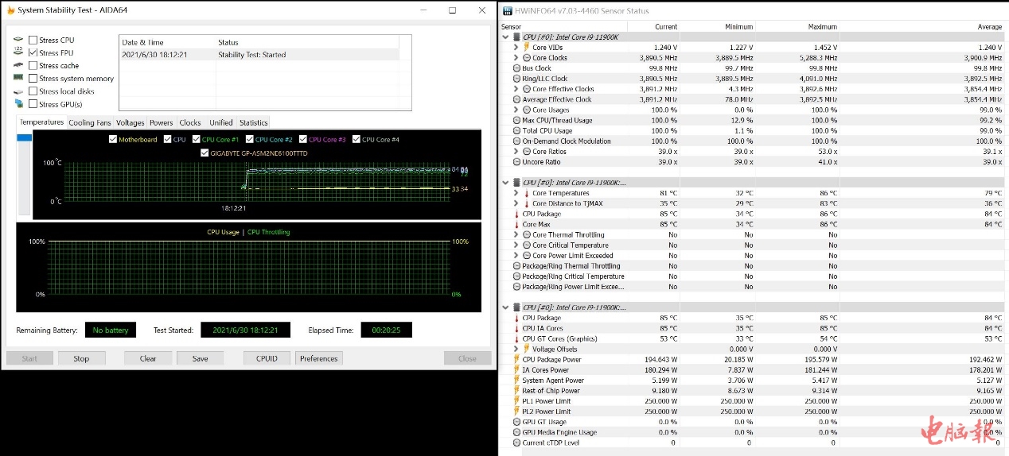The height and width of the screenshot is (456, 1009).
Task: Click the monitor icon beside Stress GPU(s)
Action: 18,103
